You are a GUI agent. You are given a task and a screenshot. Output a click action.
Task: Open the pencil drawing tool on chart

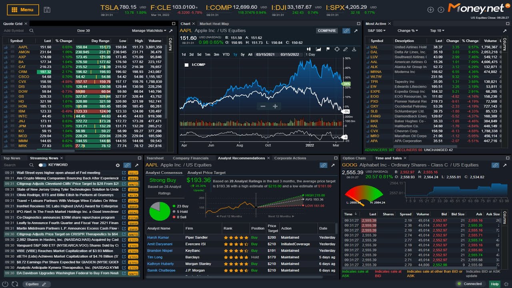pos(346,49)
